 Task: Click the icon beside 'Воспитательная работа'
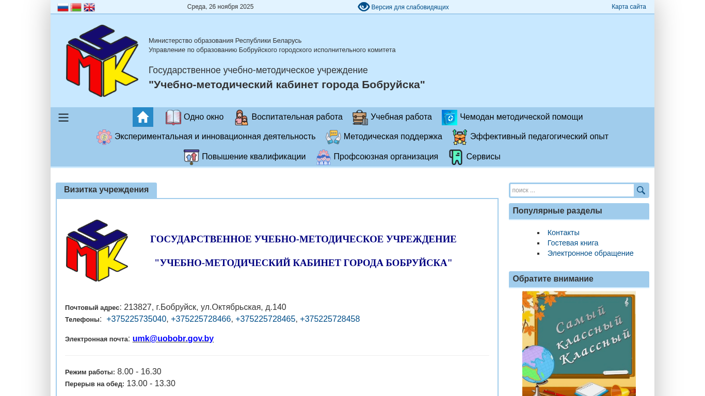(242, 118)
